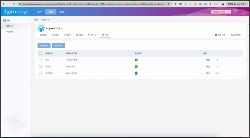
Task: Open the 集成 top navigation menu
Action: pos(62,12)
